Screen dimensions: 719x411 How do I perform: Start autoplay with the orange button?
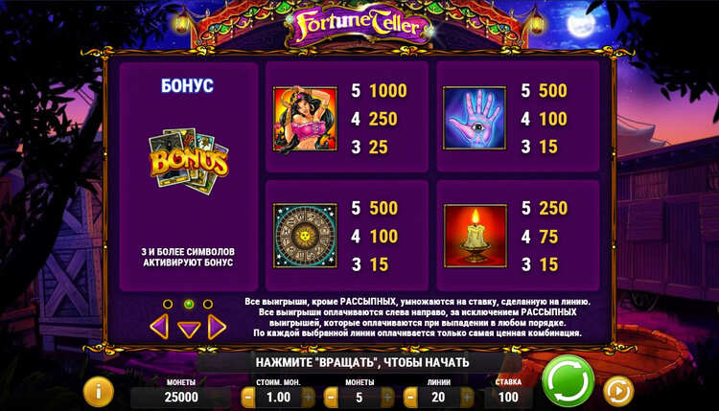[618, 391]
